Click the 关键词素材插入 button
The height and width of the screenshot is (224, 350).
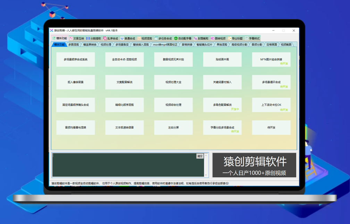tap(222, 82)
